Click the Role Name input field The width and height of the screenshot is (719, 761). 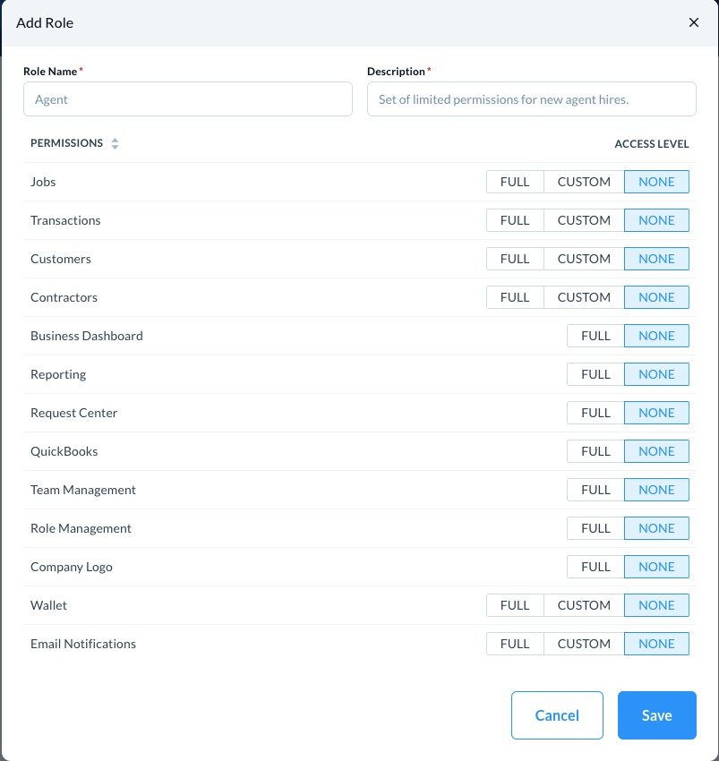[x=188, y=99]
